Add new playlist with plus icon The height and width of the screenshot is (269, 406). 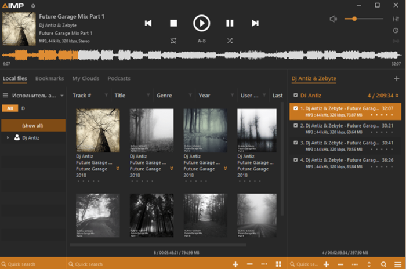click(x=396, y=78)
